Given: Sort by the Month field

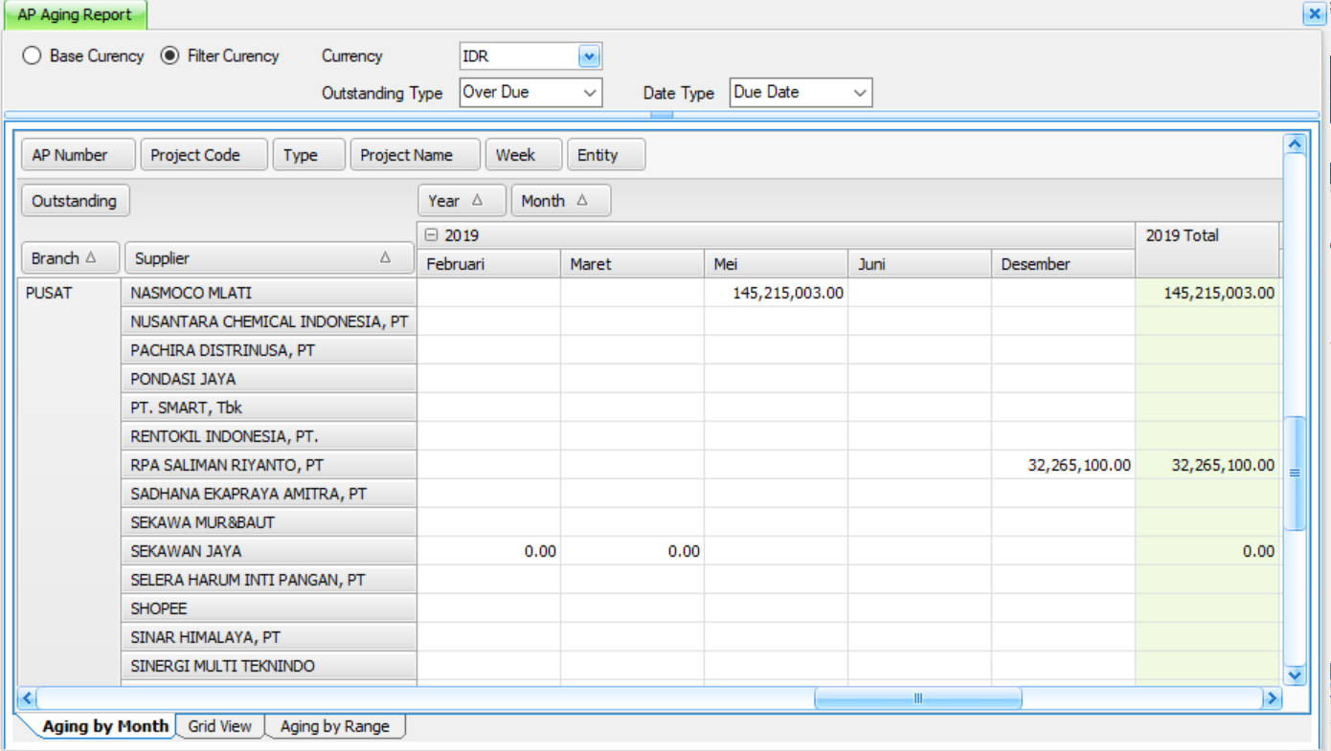Looking at the screenshot, I should pyautogui.click(x=560, y=201).
